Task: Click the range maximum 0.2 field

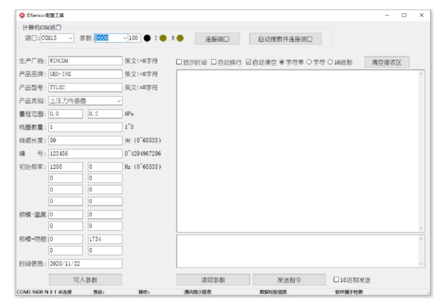Action: pos(105,114)
